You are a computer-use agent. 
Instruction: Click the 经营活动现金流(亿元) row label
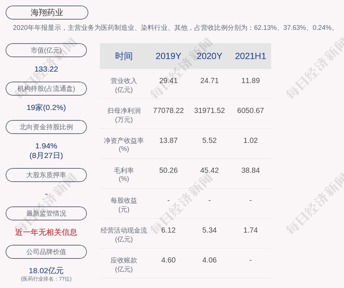click(124, 234)
